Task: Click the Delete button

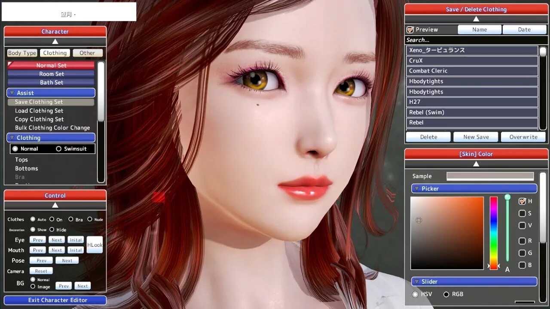Action: pyautogui.click(x=428, y=137)
